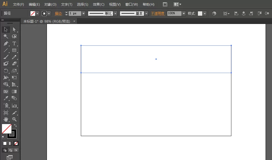Open the 基本 brush definition dropdown
The width and height of the screenshot is (272, 160).
(146, 13)
